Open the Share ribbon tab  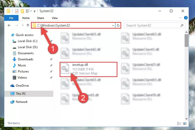41,18
